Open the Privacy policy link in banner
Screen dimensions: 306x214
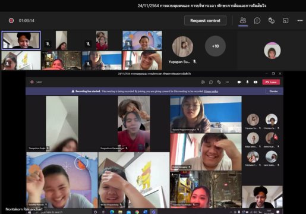point(211,92)
